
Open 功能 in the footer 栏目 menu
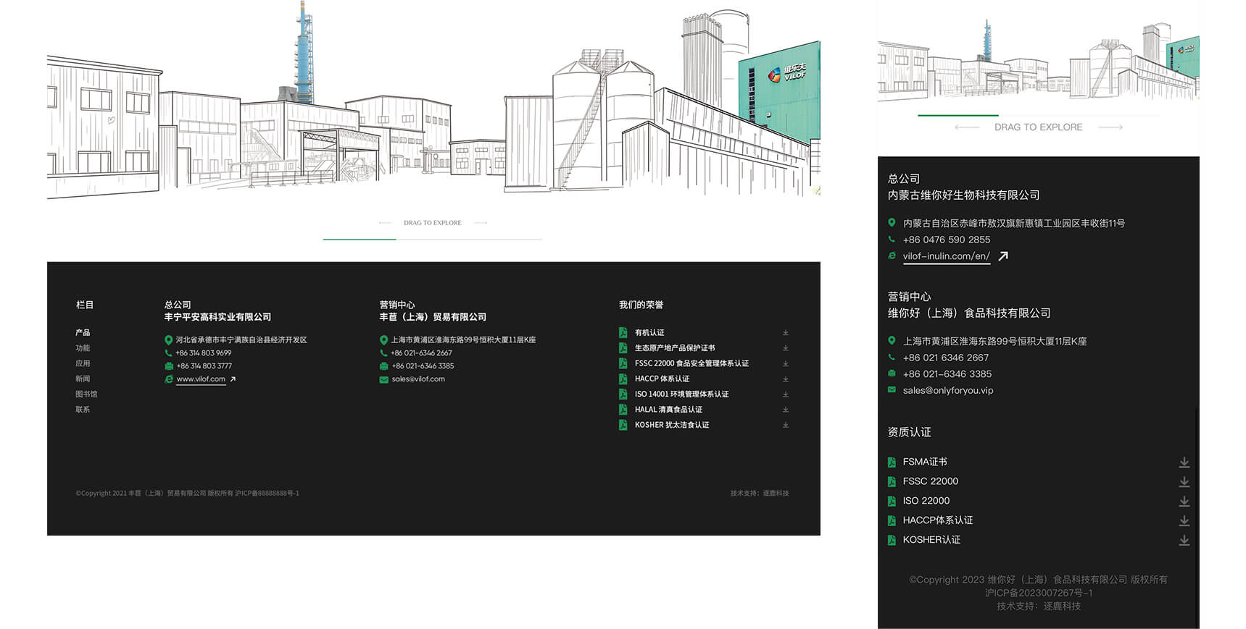pyautogui.click(x=83, y=348)
